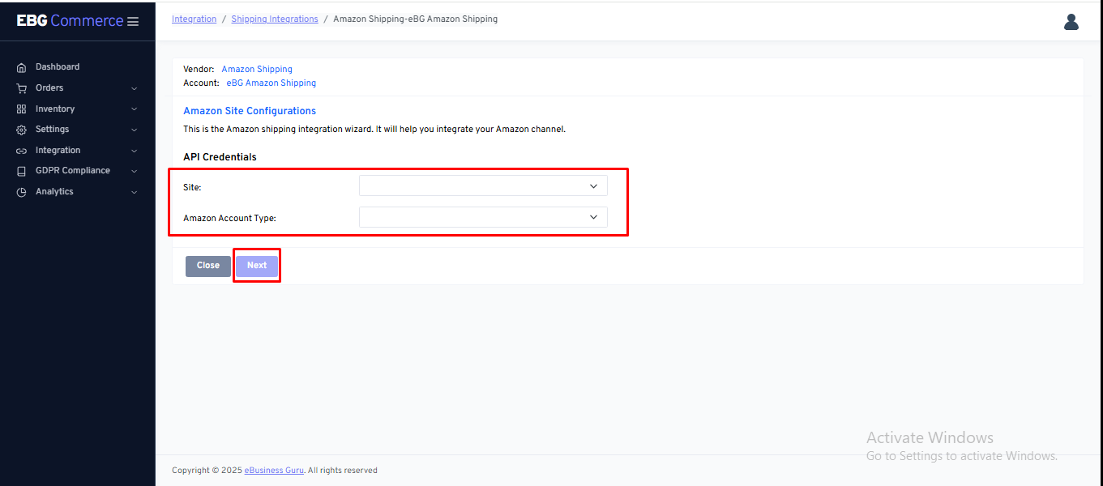Screen dimensions: 1103x486
Task: Open the Site dropdown
Action: (x=483, y=186)
